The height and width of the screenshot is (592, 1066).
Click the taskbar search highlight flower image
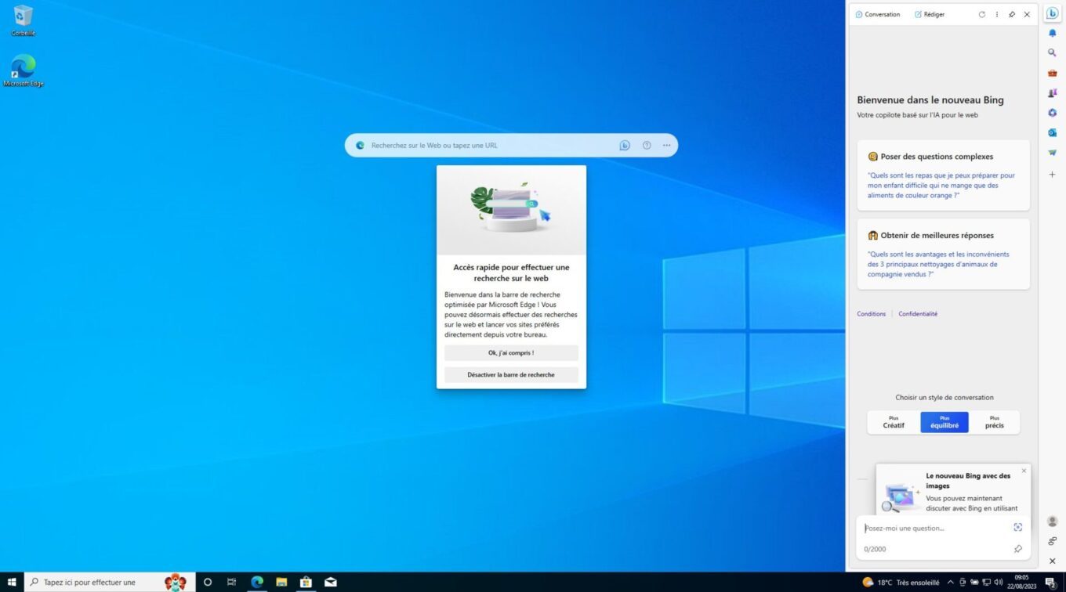coord(176,582)
